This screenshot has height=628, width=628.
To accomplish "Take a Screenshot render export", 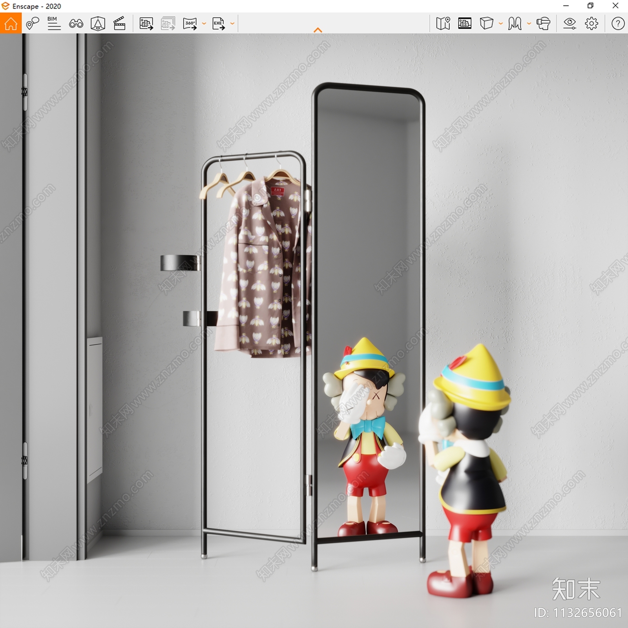I will pyautogui.click(x=146, y=24).
